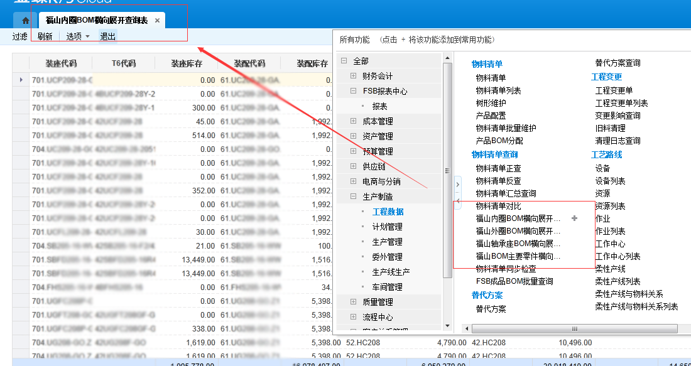Image resolution: width=691 pixels, height=366 pixels.
Task: Close the 福山内圈BOM横向展开查询表 tab
Action: pyautogui.click(x=157, y=21)
